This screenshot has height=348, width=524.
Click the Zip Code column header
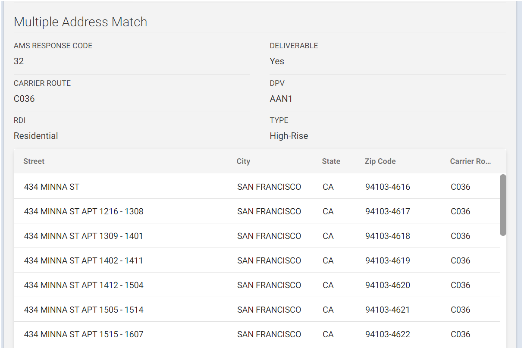[x=380, y=161]
